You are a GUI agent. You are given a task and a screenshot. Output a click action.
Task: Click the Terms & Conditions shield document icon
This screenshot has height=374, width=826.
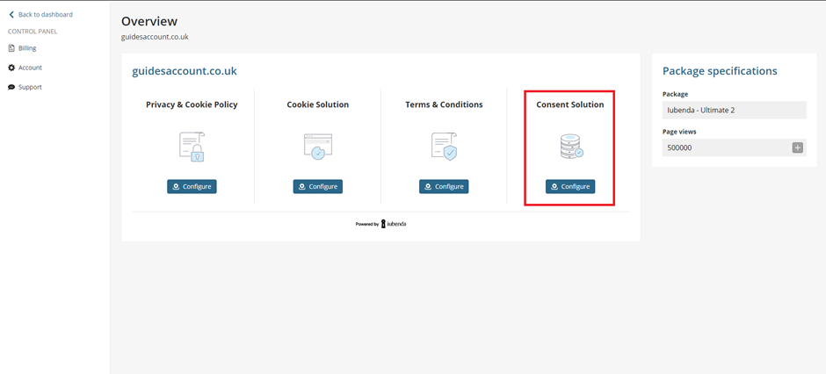pyautogui.click(x=444, y=147)
